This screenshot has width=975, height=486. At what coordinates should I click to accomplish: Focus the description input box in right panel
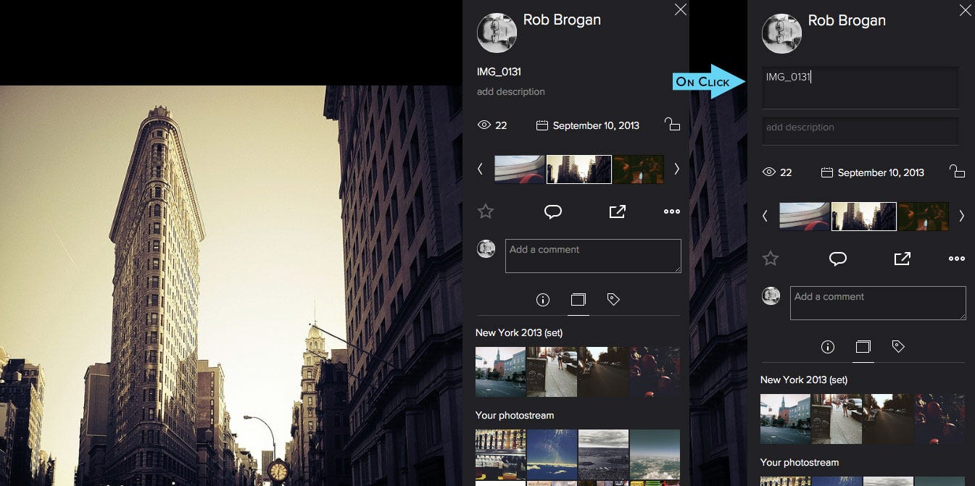click(860, 131)
